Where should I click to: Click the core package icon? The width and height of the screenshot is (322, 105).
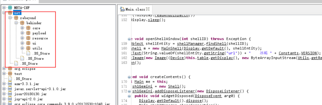28,28
